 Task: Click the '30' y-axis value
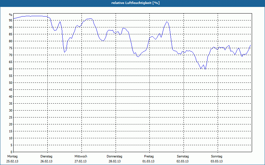[11, 111]
